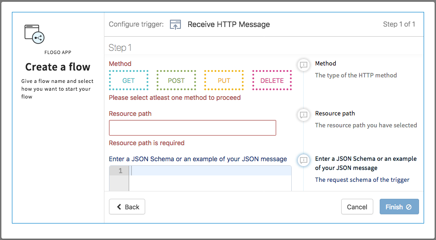This screenshot has height=240, width=436.
Task: Click the Flogo App flow icon
Action: (34, 34)
